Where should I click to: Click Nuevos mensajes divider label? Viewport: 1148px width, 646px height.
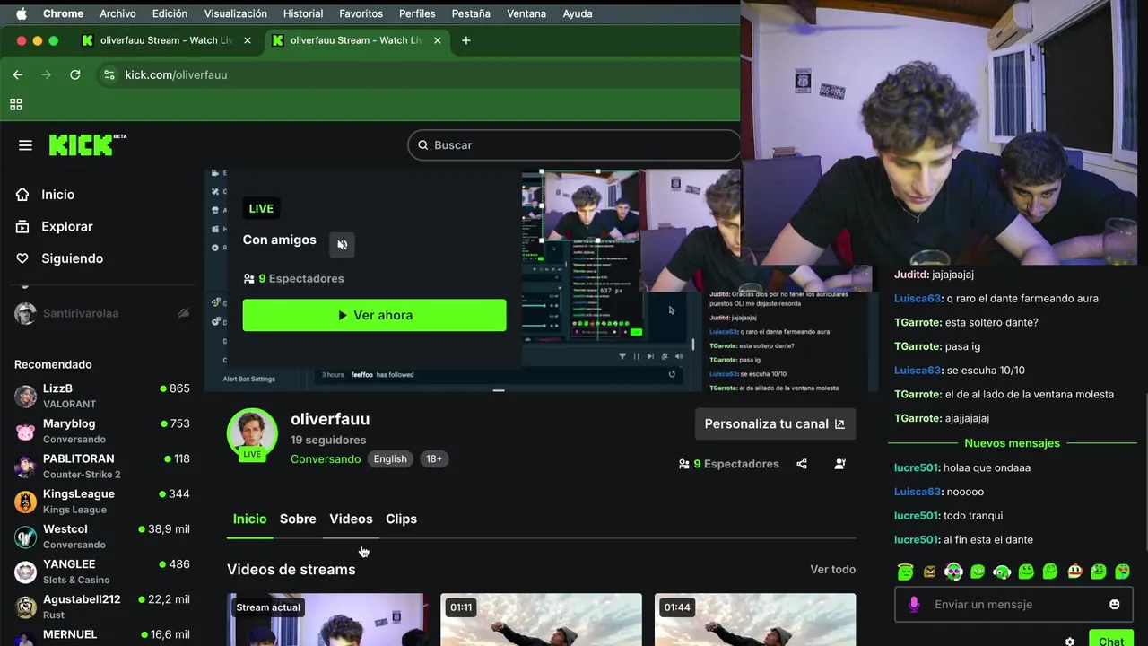[1012, 443]
